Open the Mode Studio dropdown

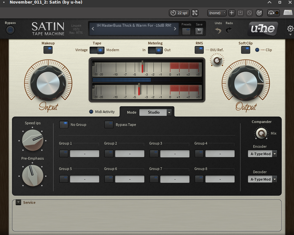[x=155, y=112]
